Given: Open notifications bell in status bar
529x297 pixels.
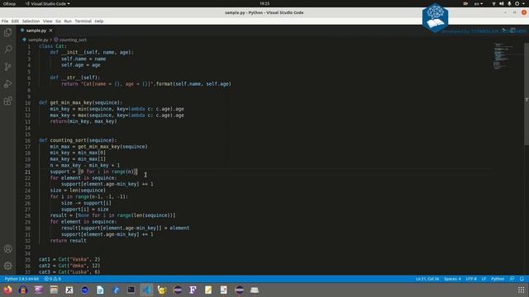Looking at the screenshot, I should [x=522, y=279].
